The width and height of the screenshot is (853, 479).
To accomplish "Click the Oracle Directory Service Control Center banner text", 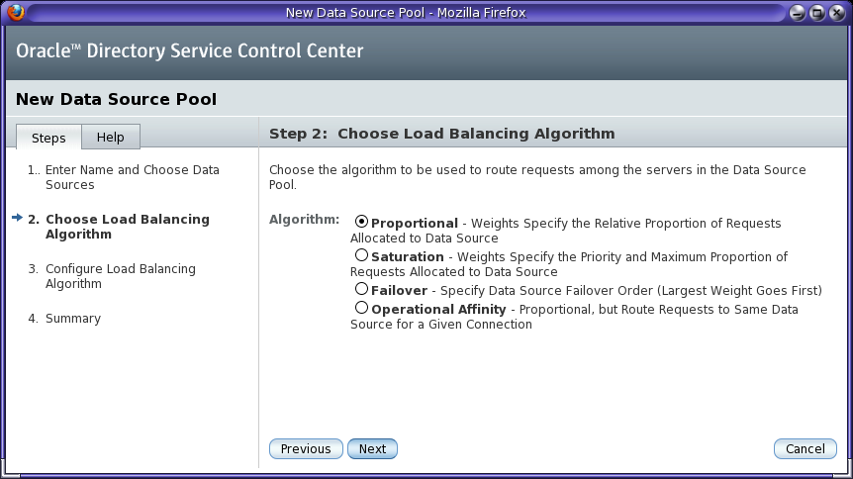I will tap(189, 50).
